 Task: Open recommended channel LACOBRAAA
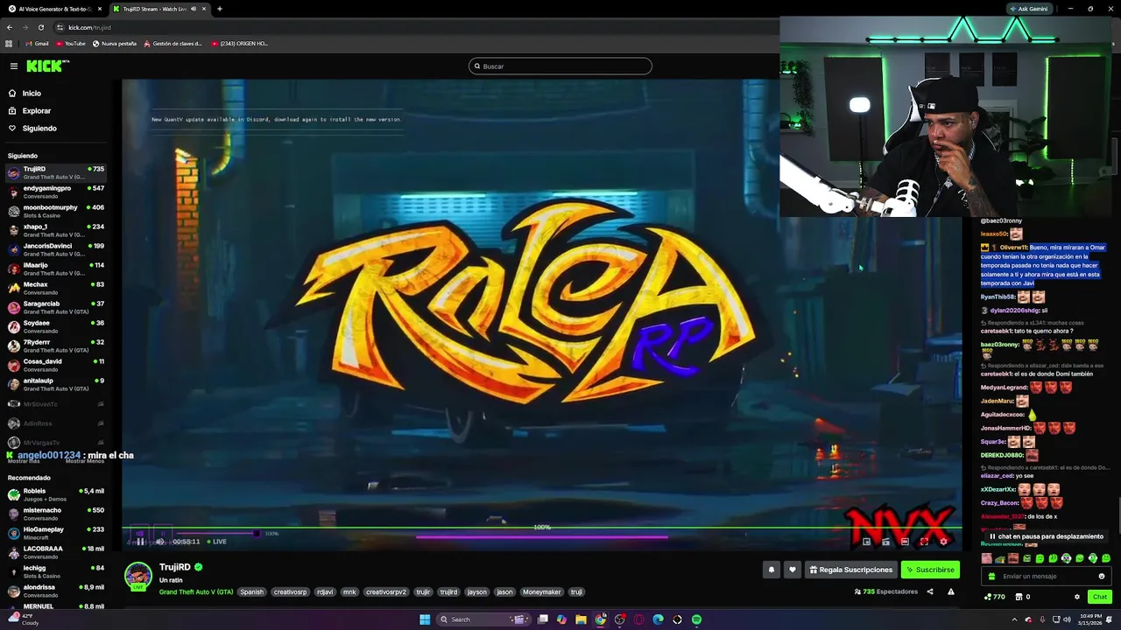click(x=57, y=552)
